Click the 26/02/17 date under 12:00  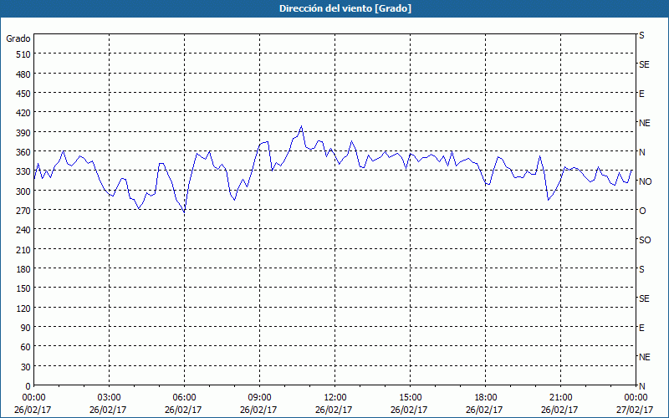[x=334, y=410]
